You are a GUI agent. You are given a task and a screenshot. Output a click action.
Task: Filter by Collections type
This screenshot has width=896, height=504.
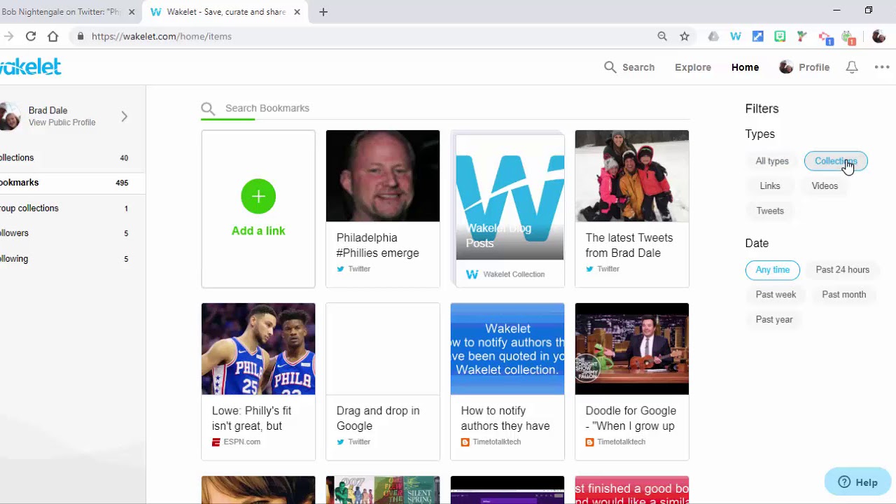[836, 161]
